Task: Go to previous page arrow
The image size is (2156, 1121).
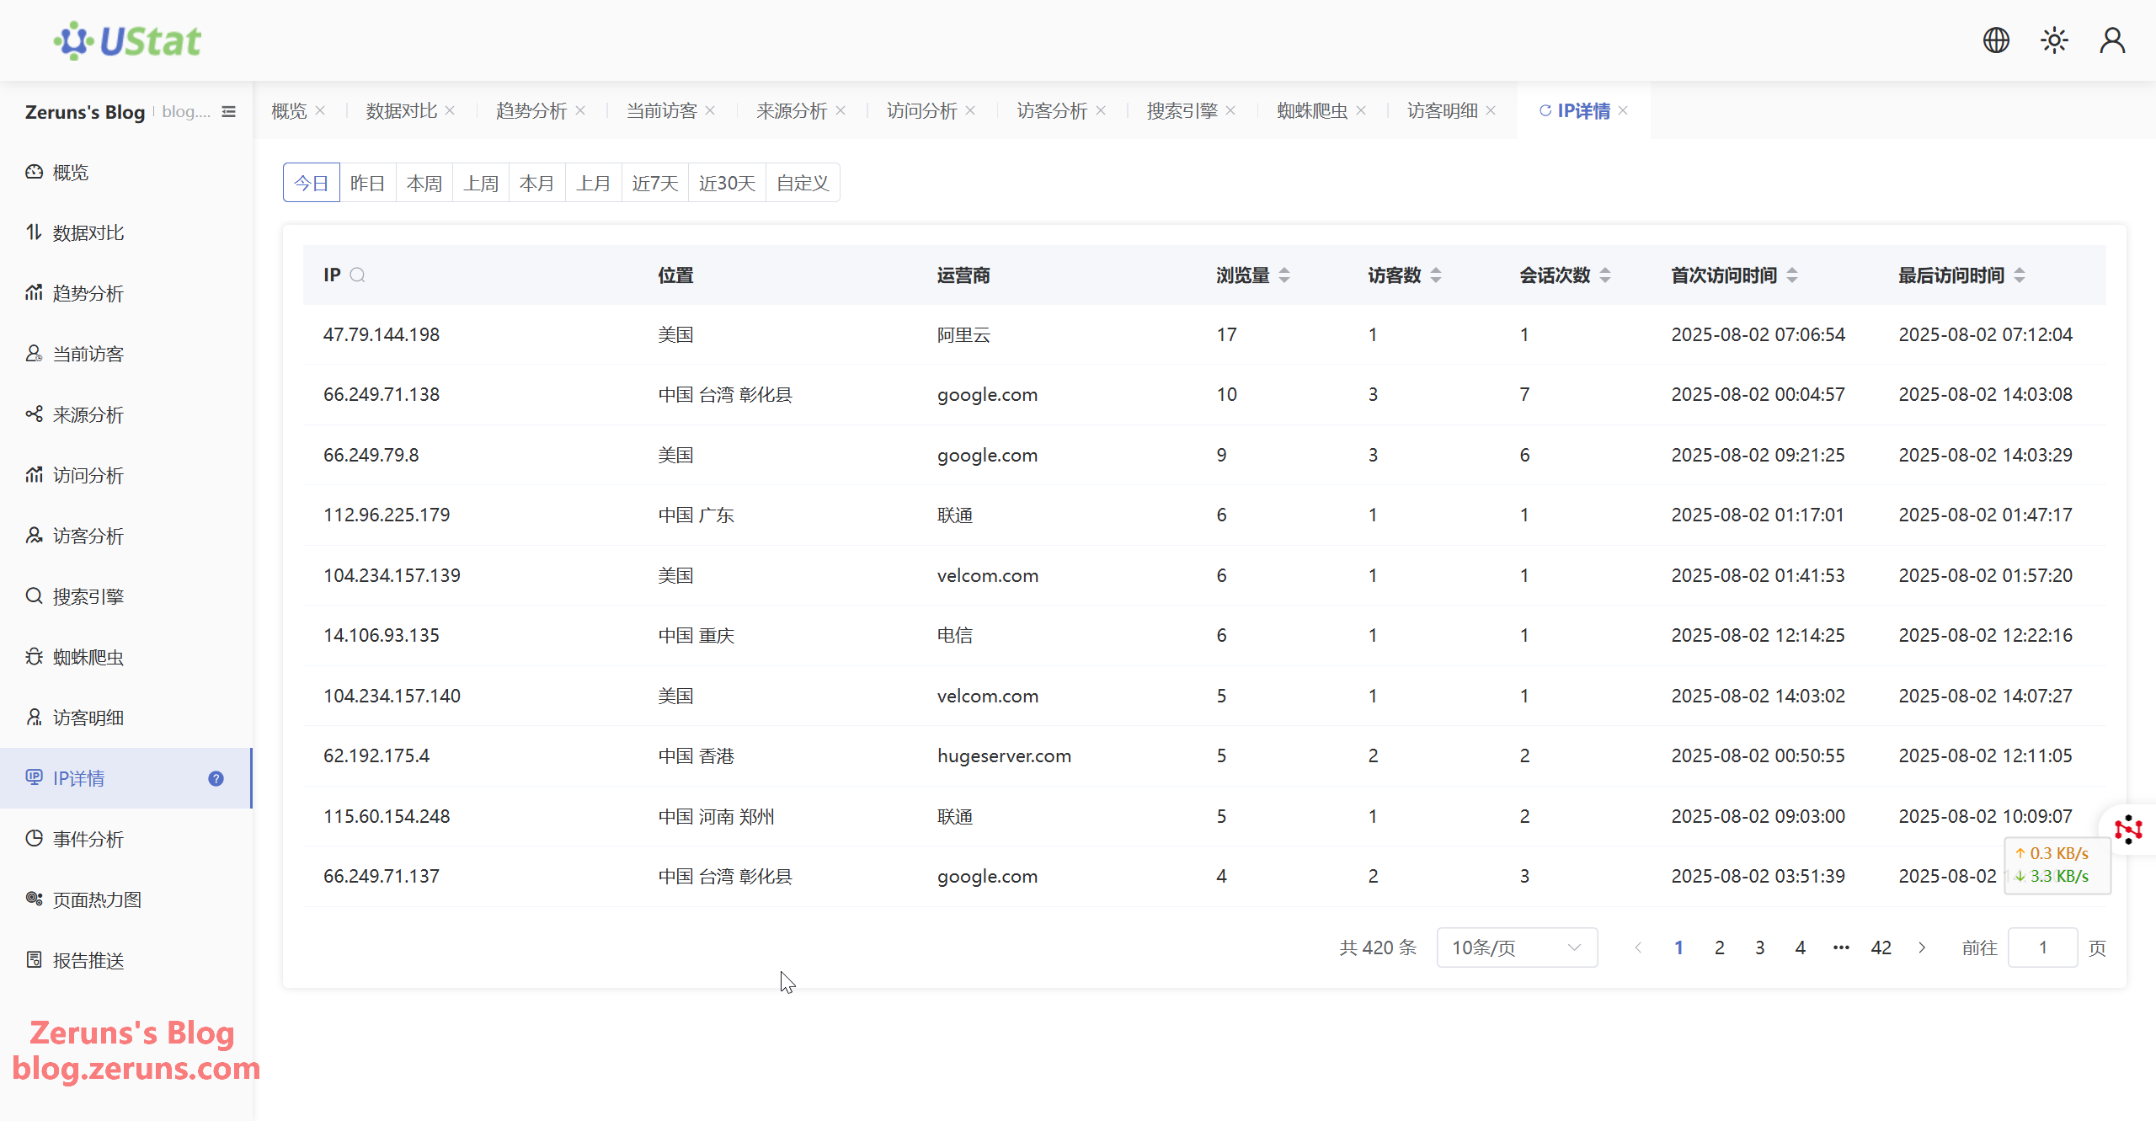Action: coord(1638,948)
